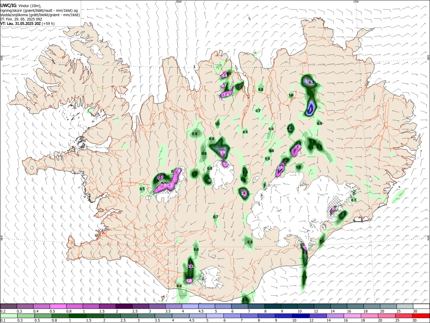This screenshot has width=430, height=323.
Task: Click the 'rigning/skúrir' legend description line
Action: click(39, 10)
